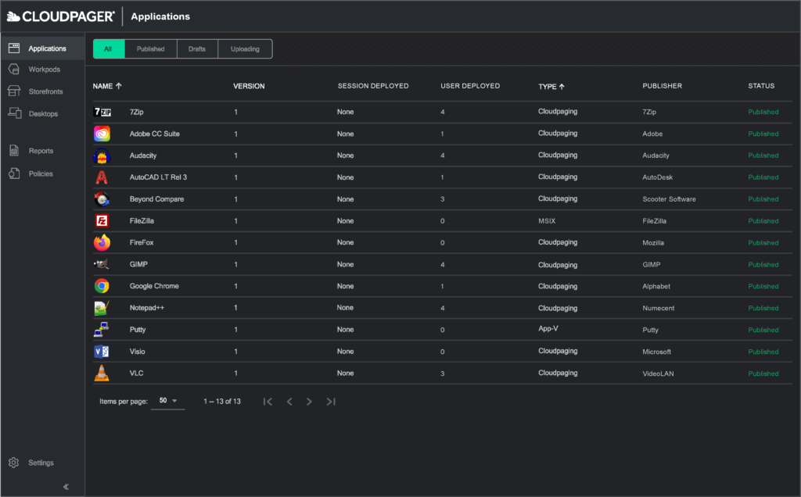The height and width of the screenshot is (497, 801).
Task: Switch to the Drafts tab
Action: (x=197, y=48)
